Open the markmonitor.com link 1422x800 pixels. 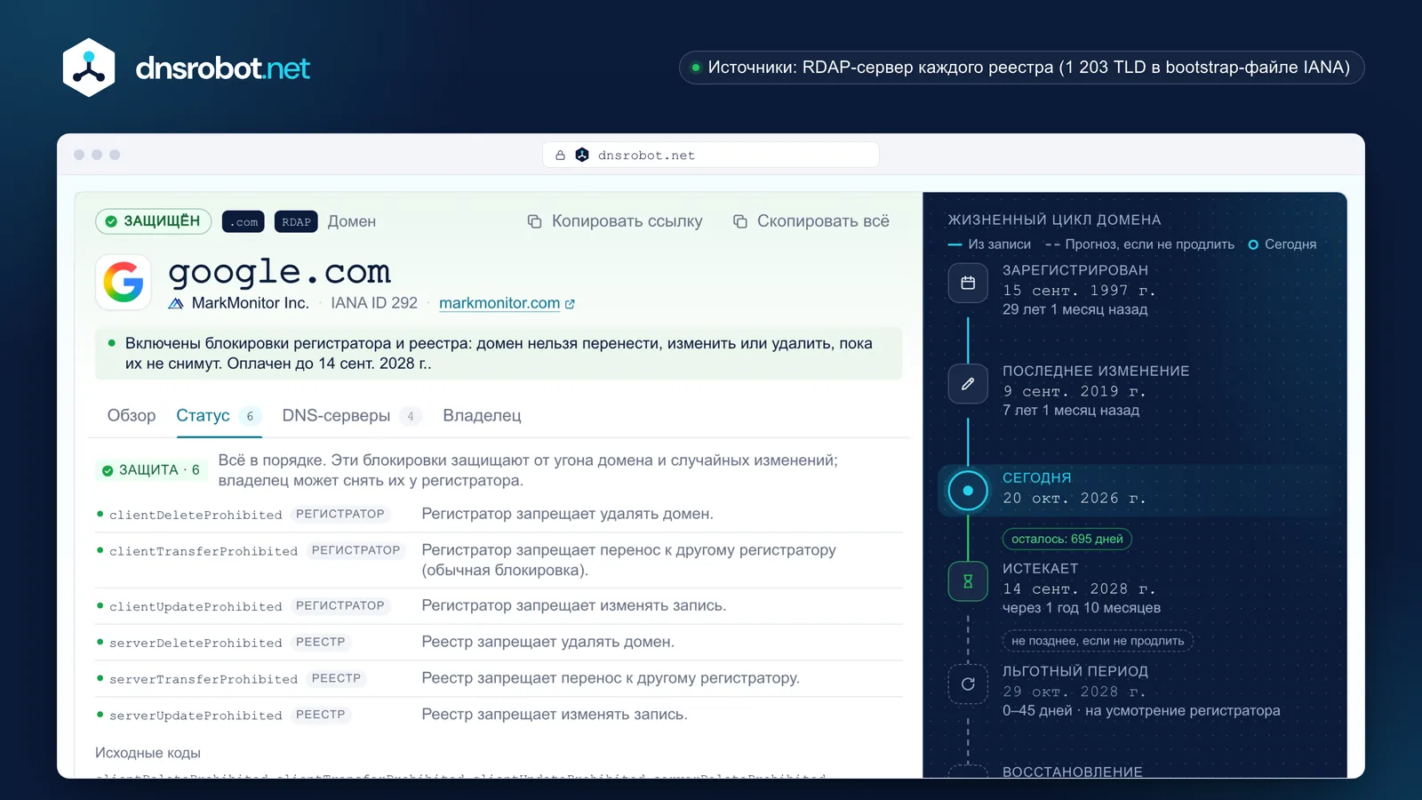pyautogui.click(x=499, y=303)
